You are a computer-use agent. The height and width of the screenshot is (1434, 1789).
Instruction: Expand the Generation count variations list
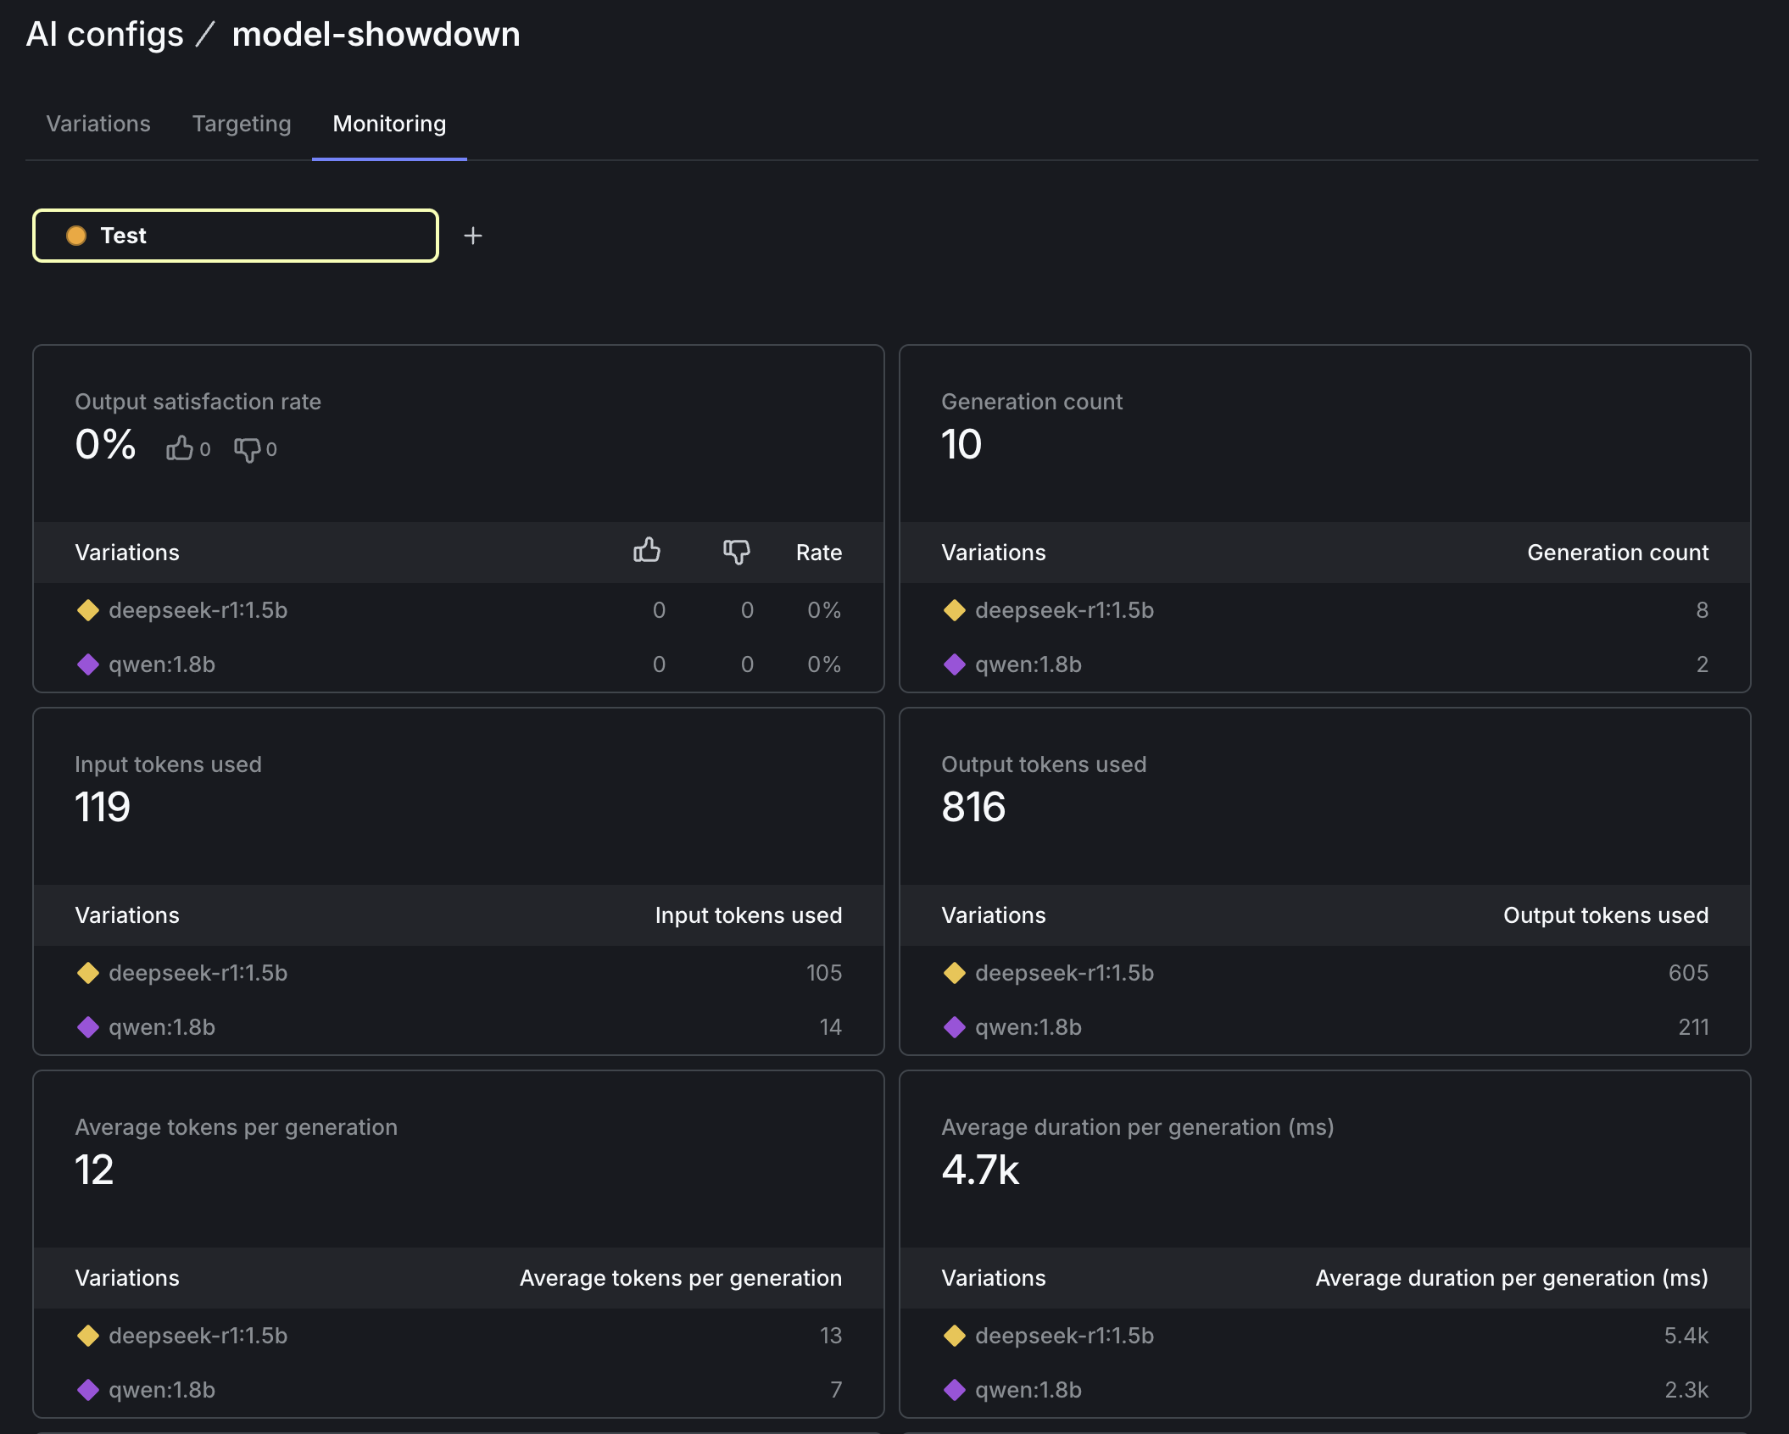coord(994,552)
